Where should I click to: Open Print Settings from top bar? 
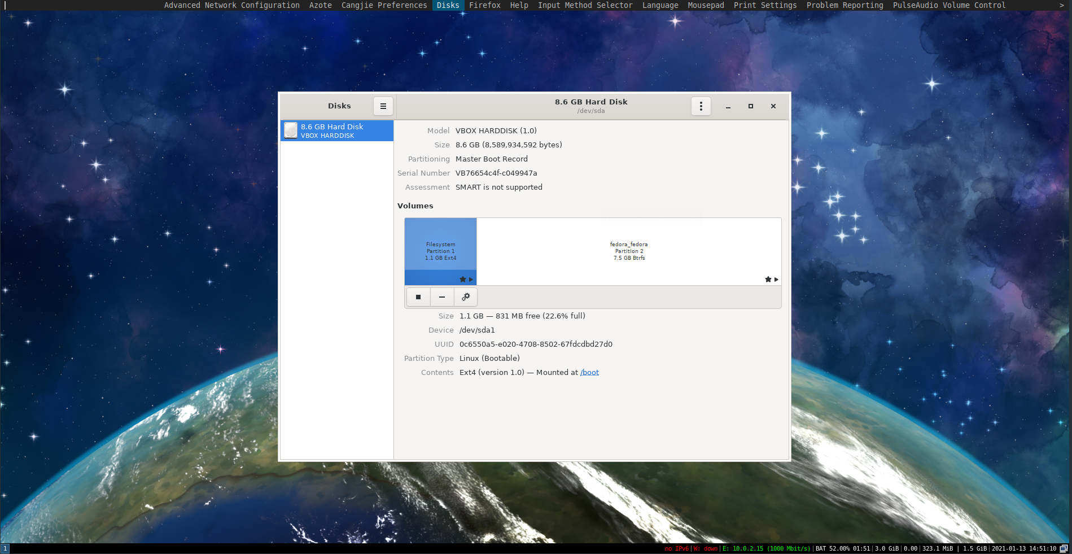point(765,5)
